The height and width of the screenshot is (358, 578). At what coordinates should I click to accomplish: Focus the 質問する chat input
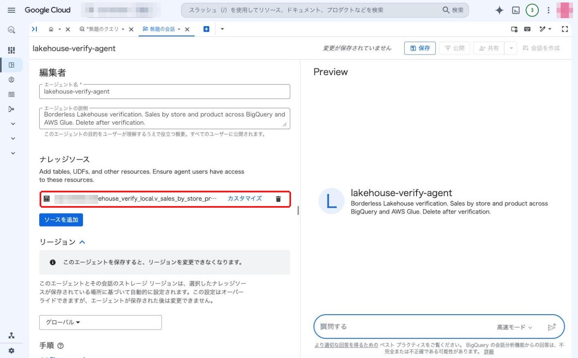pos(405,327)
